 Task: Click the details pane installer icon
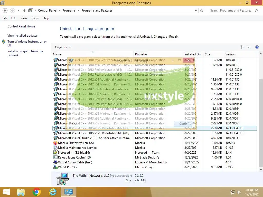point(62,179)
